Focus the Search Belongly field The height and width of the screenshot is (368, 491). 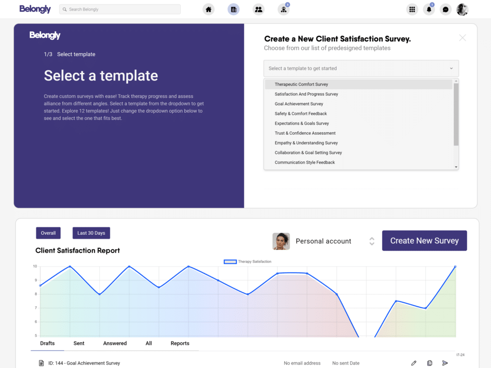point(120,10)
